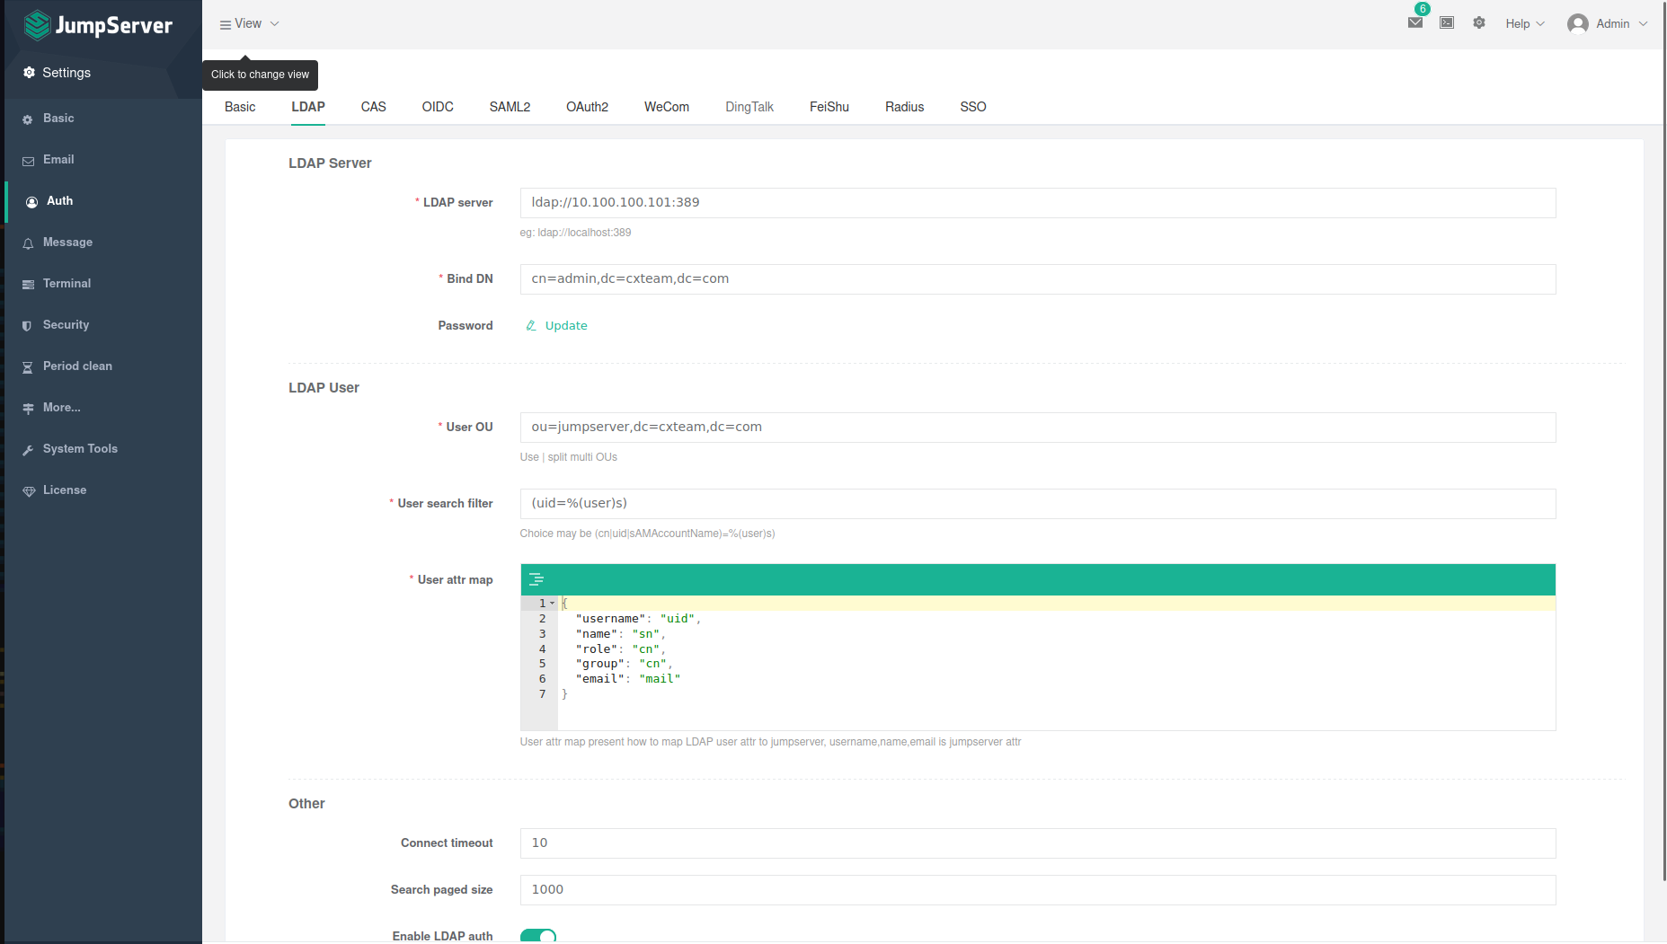Screen dimensions: 1667x944
Task: Launch the web terminal icon near Help
Action: [x=1446, y=22]
